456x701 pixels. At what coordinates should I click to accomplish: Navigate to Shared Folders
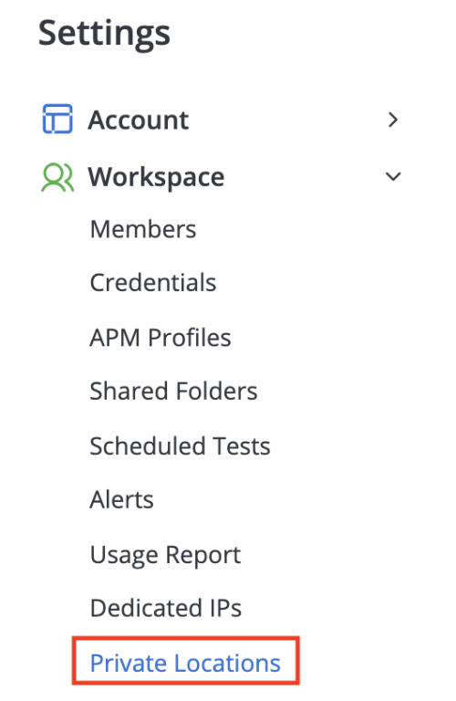173,391
